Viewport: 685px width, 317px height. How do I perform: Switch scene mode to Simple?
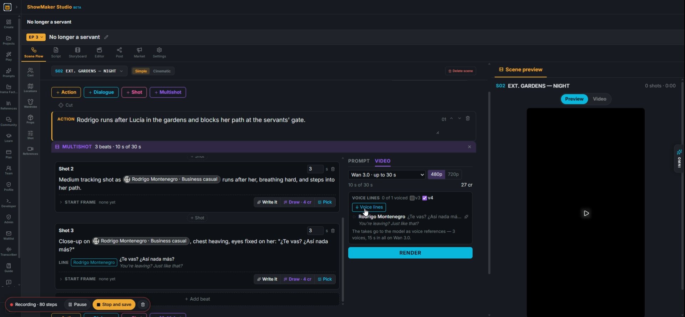point(141,71)
